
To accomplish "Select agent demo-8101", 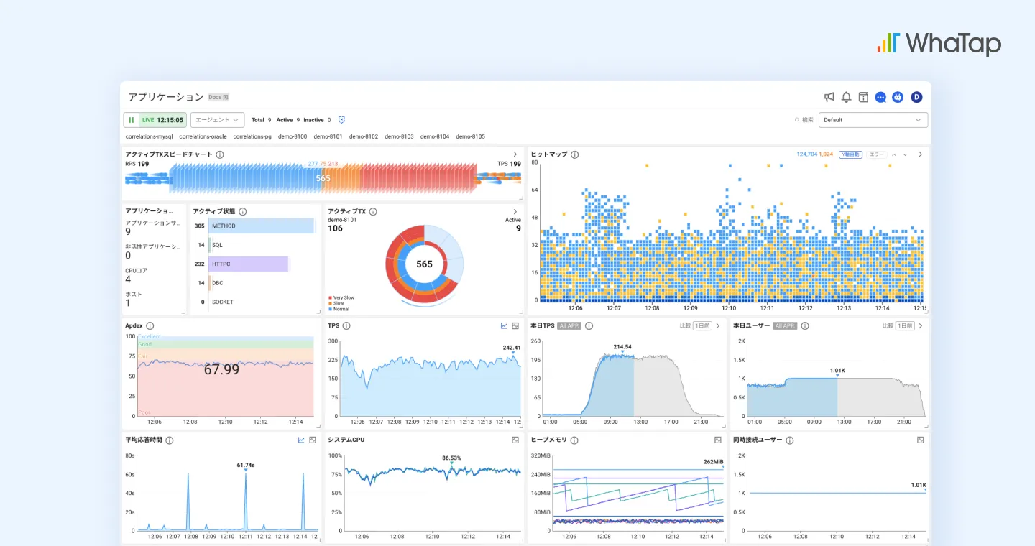I will tap(328, 136).
